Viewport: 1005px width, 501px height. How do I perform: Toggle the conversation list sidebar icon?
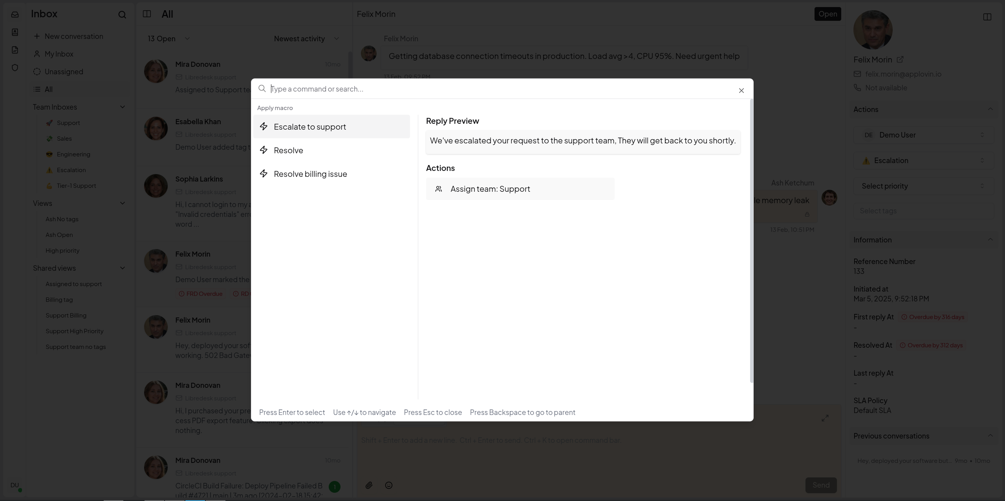147,14
